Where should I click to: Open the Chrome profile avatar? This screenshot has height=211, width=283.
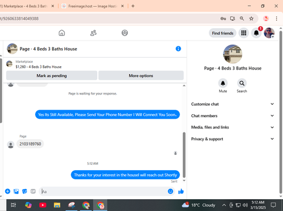click(x=266, y=19)
